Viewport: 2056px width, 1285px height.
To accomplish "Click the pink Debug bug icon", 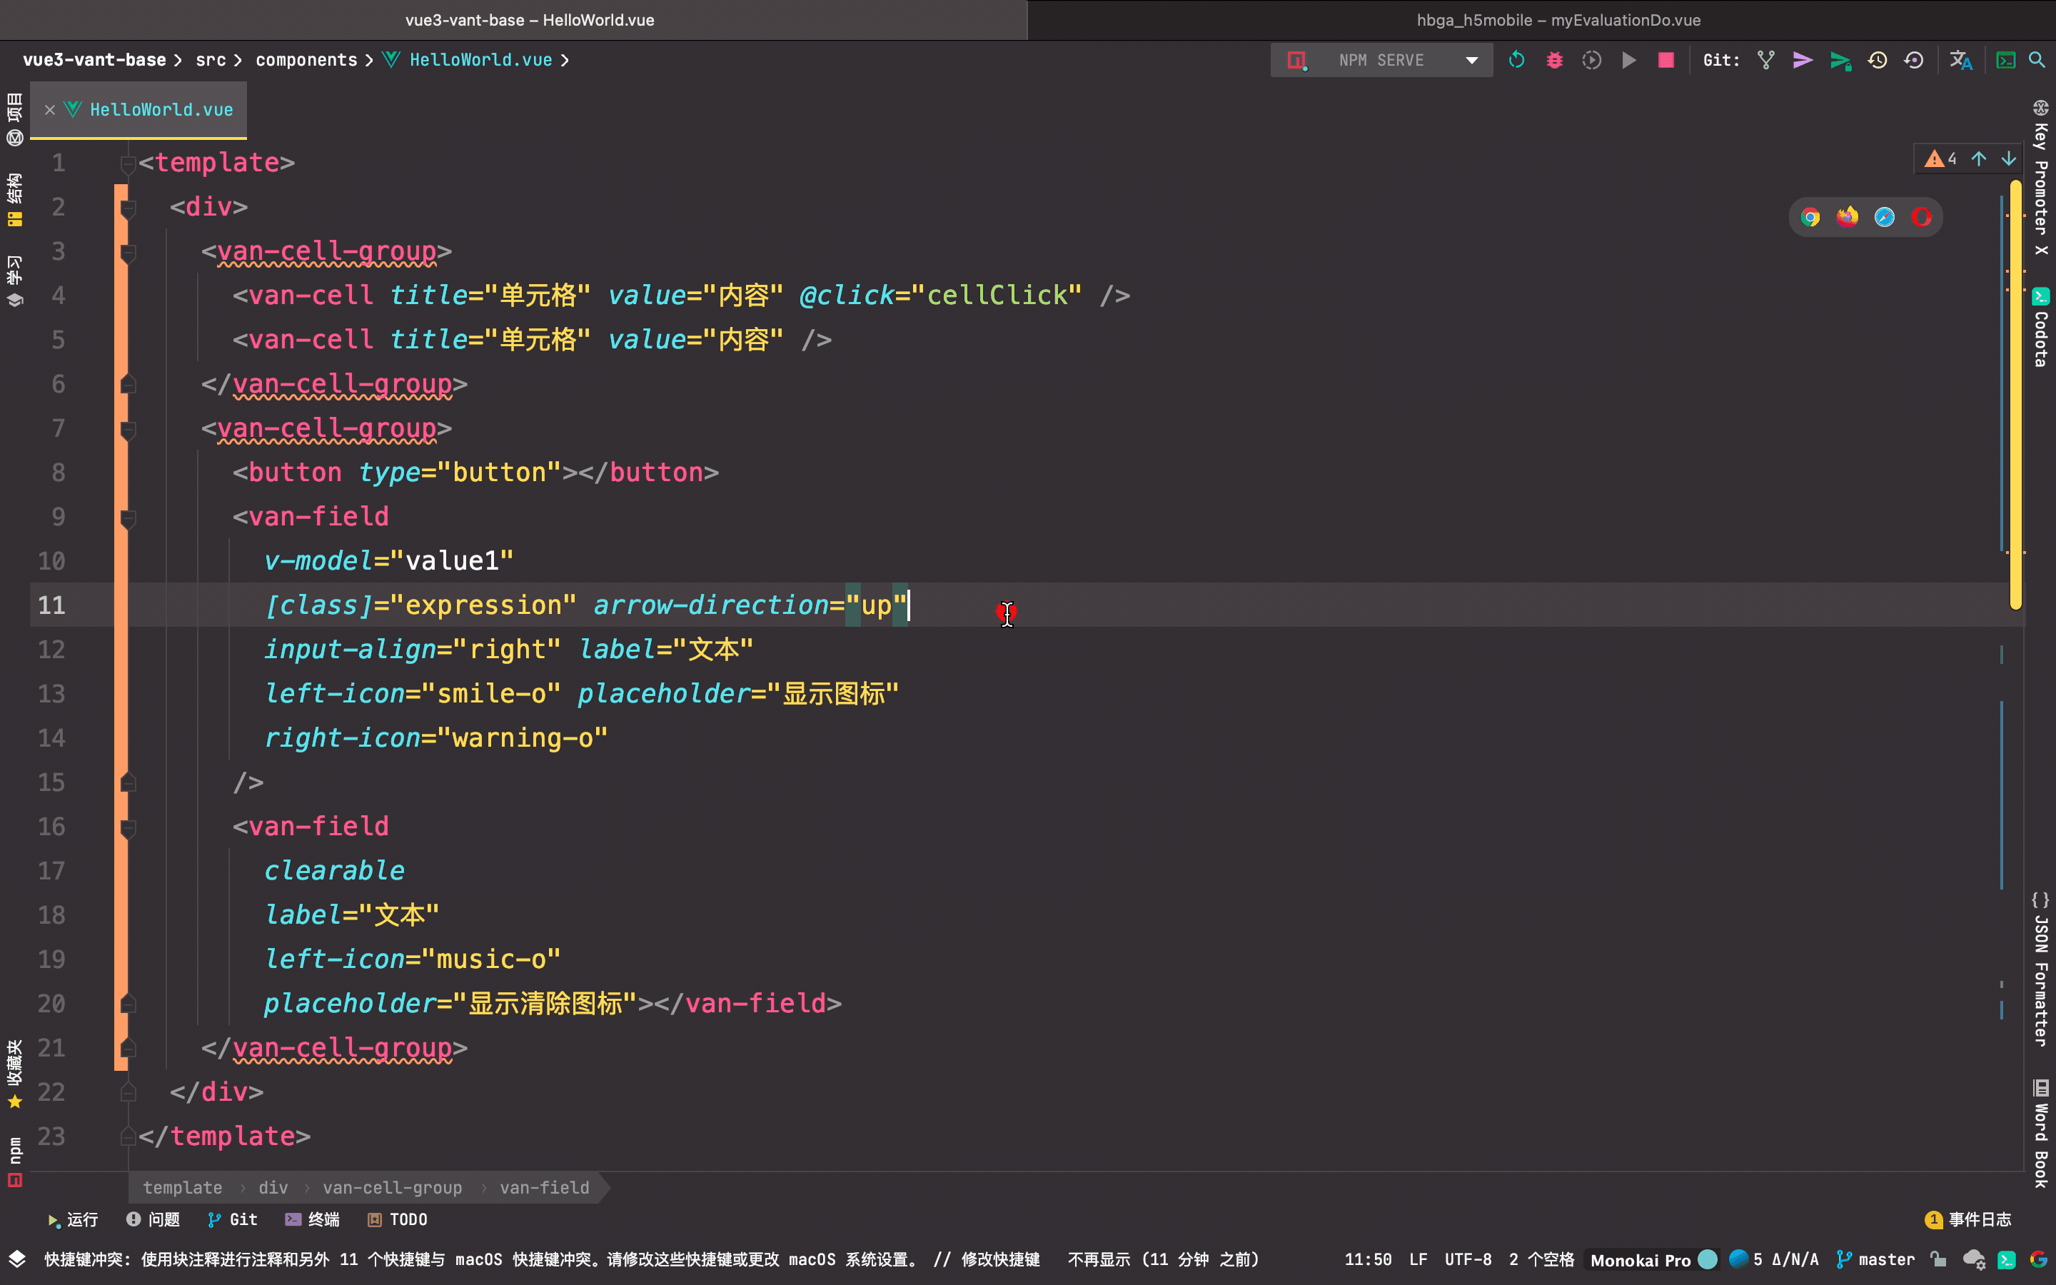I will click(1554, 61).
